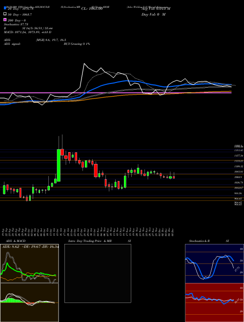Click the 'Day Vol: 0 M' label
This screenshot has height=322, width=244.
[x=153, y=15]
